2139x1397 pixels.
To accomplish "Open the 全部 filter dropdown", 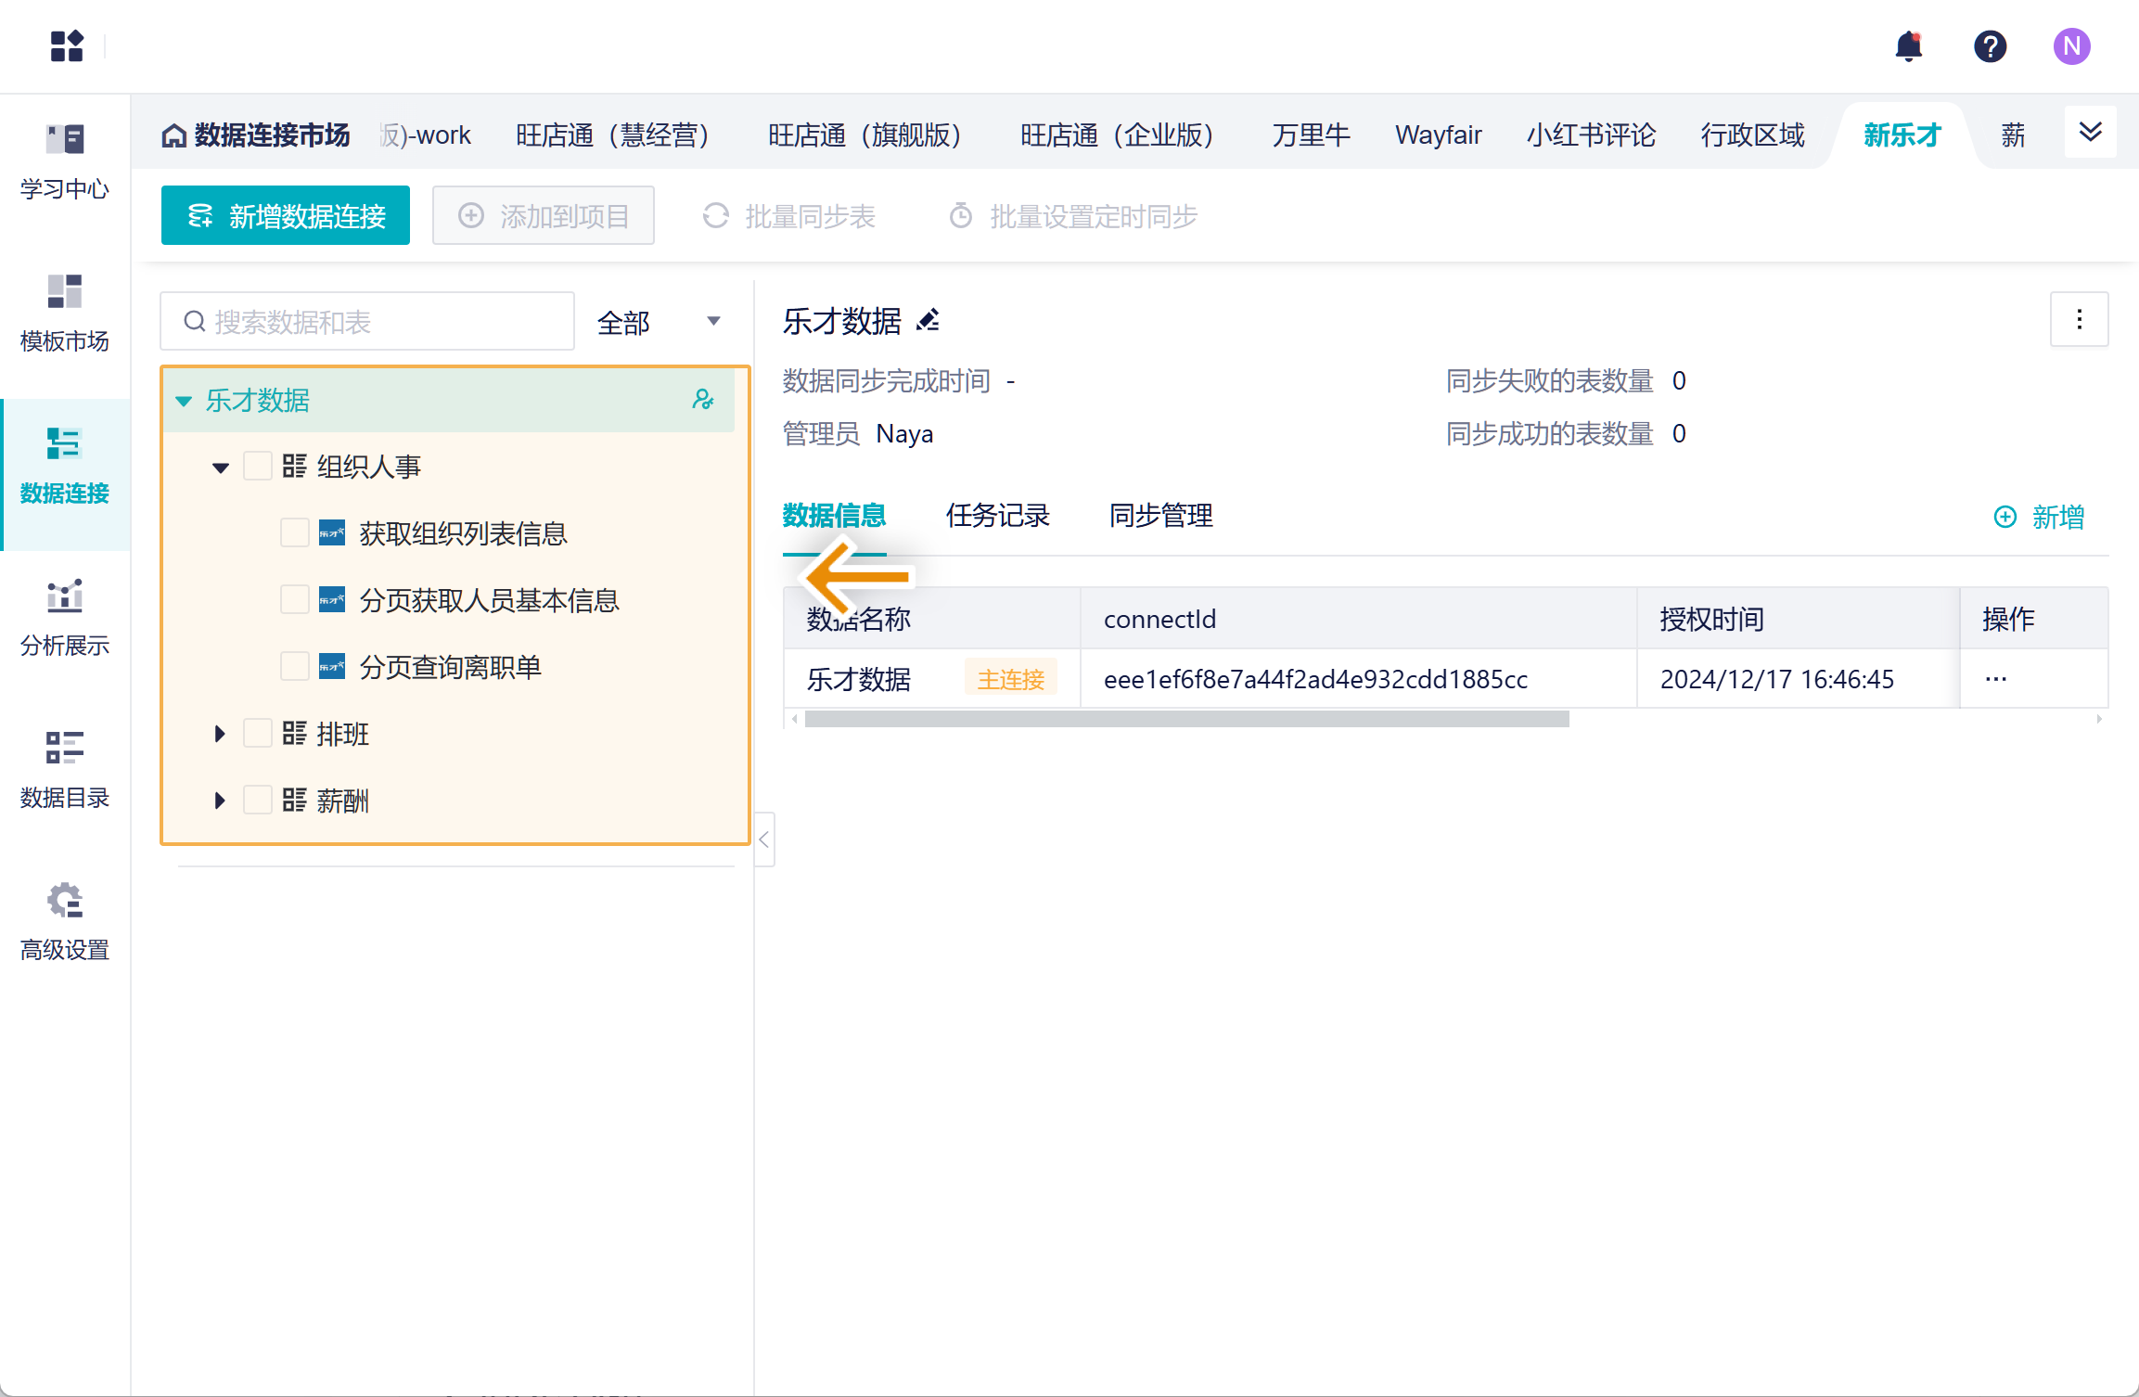I will pos(659,322).
